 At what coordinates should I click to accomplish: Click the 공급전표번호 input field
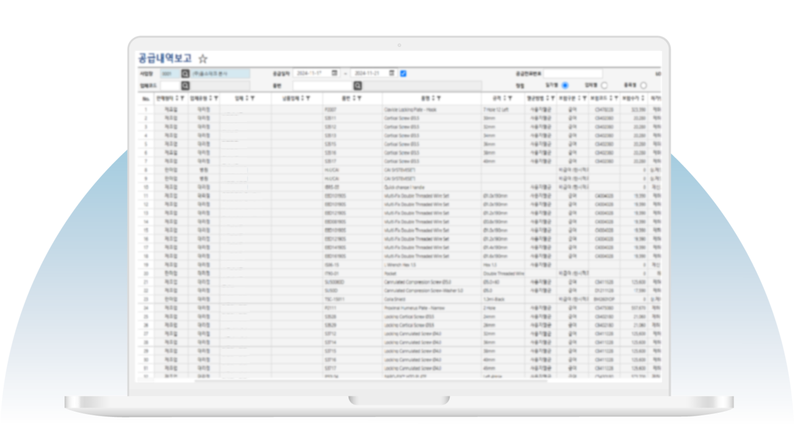point(573,73)
